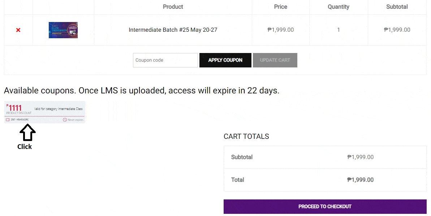Click the clock icon next to Never expires

(x=65, y=120)
